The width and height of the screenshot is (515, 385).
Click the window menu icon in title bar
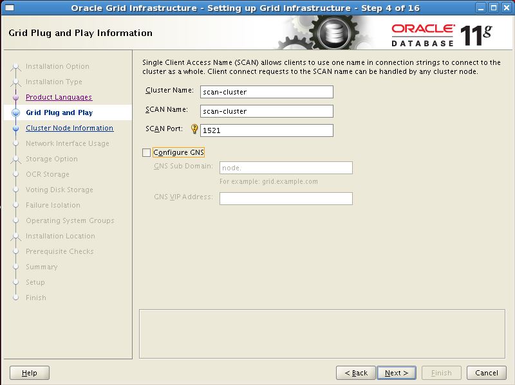(10, 8)
